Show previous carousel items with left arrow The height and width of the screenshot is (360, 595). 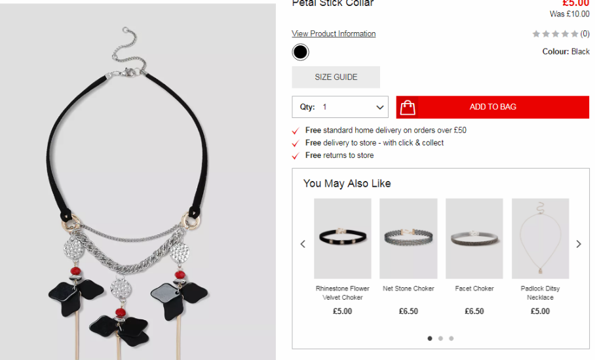coord(303,244)
